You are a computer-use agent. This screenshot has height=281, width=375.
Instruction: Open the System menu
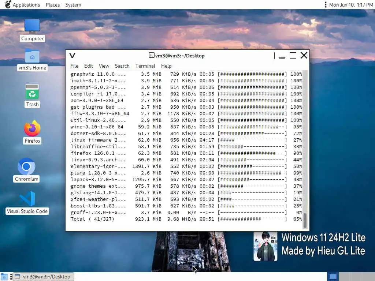[73, 5]
